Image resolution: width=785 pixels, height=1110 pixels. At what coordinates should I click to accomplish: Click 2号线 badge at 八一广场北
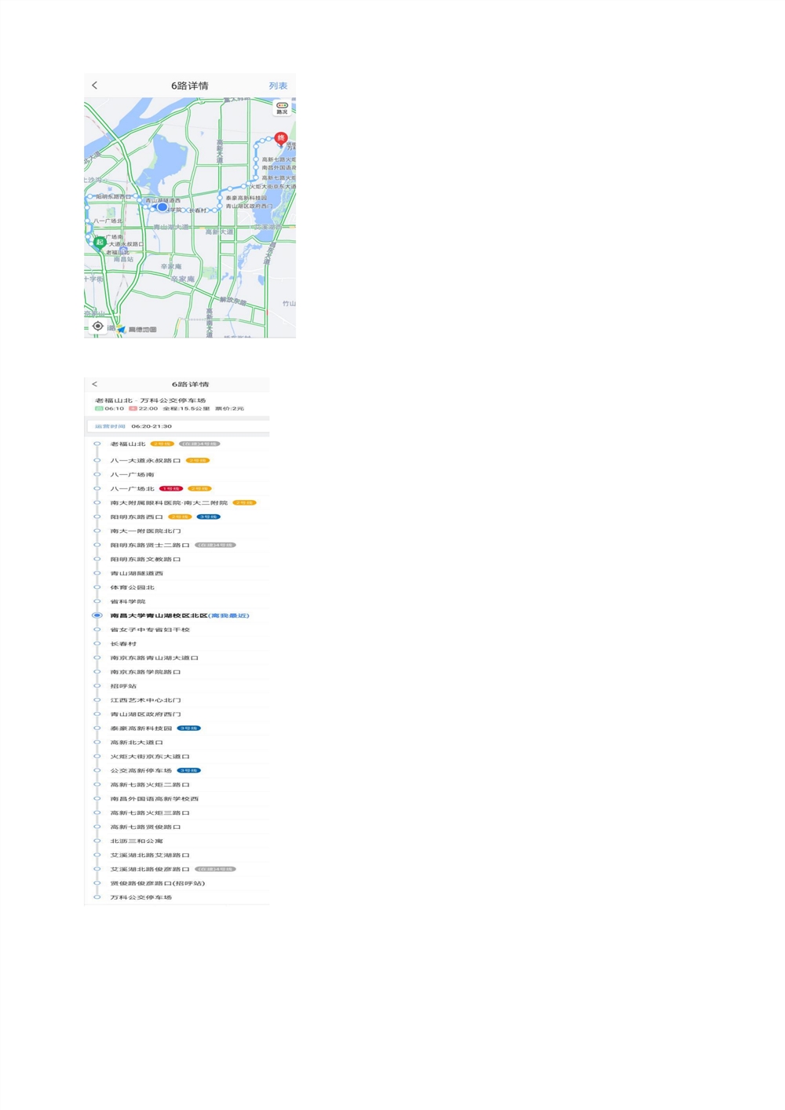point(199,488)
